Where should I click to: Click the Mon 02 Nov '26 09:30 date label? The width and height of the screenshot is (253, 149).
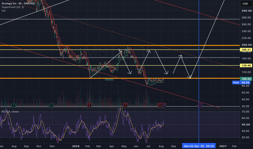point(199,146)
